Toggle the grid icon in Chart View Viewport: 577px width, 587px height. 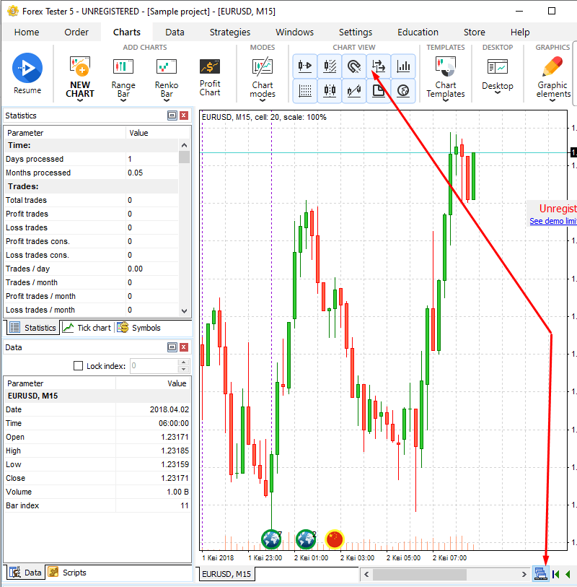[305, 91]
